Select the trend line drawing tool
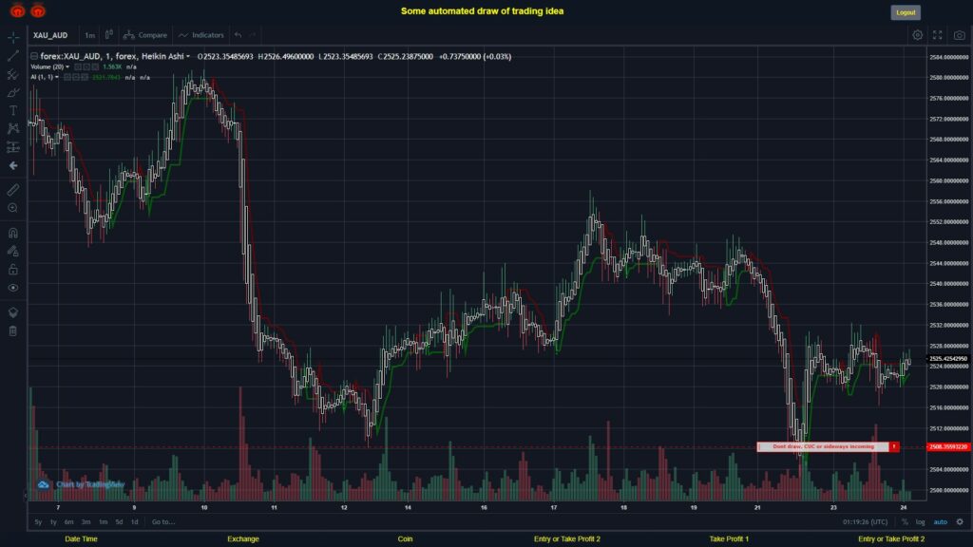 click(x=13, y=56)
